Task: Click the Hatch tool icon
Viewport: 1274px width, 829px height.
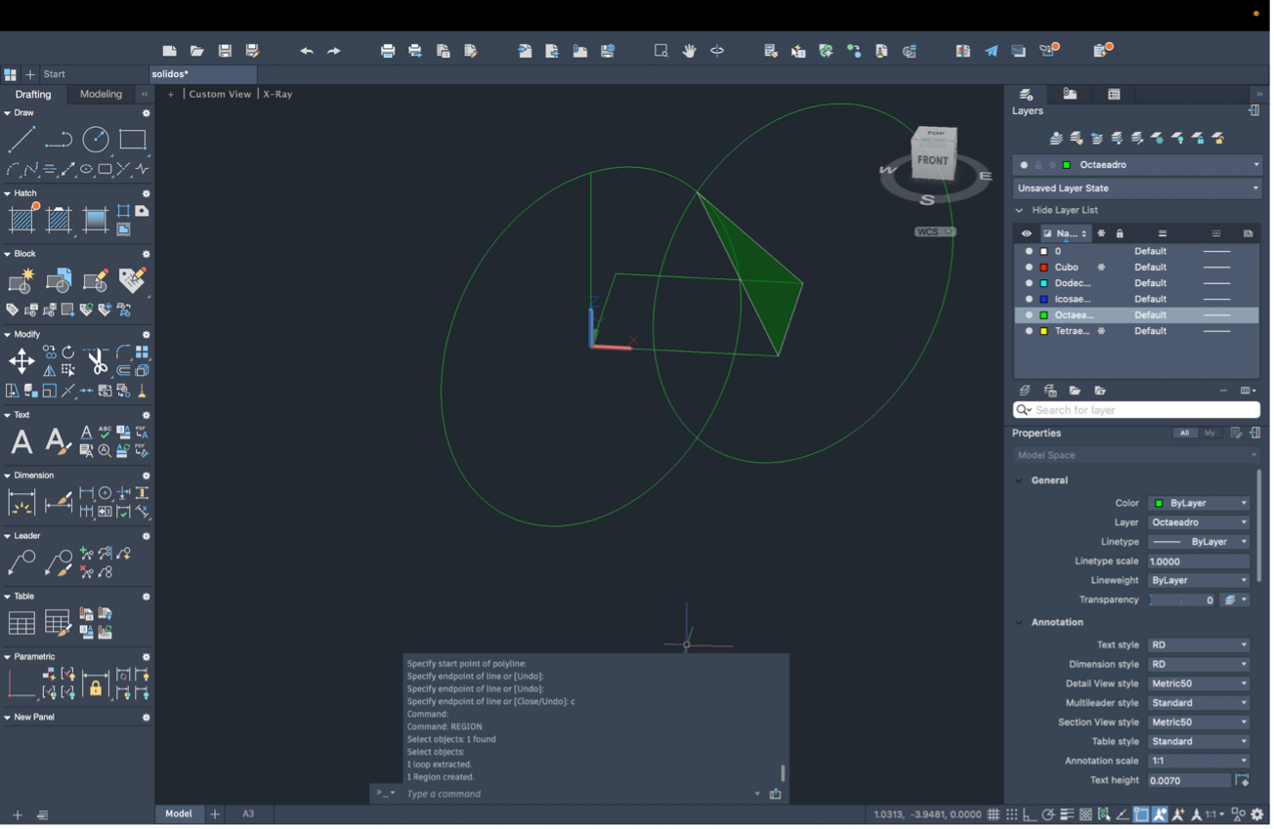Action: 21,220
